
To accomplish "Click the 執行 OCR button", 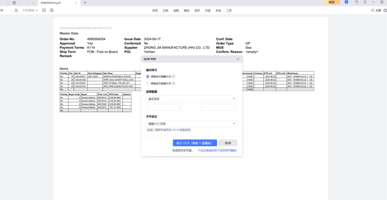I will 194,143.
